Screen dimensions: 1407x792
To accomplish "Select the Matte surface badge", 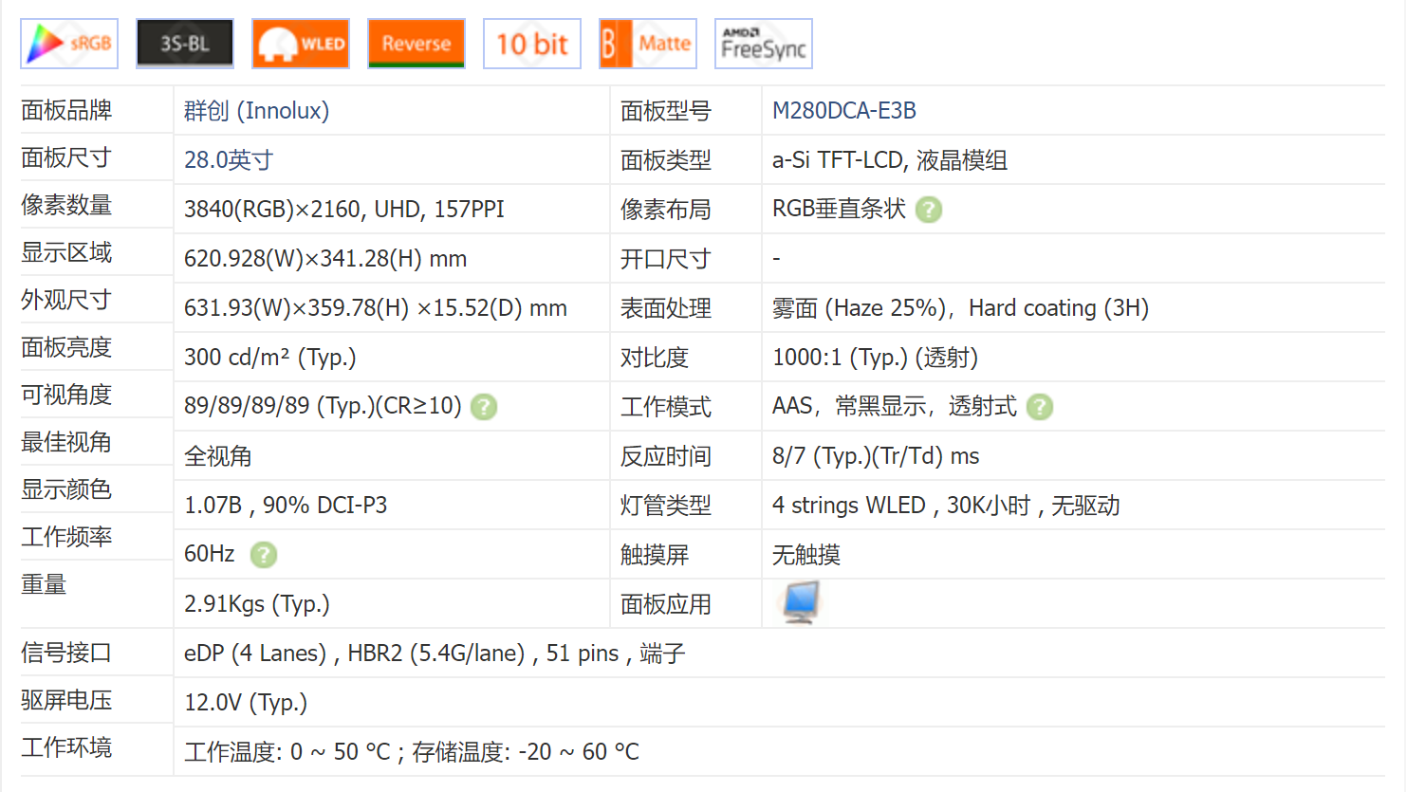I will pos(647,43).
